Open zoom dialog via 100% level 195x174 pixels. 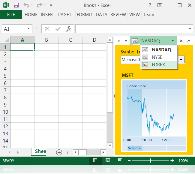pos(183,161)
